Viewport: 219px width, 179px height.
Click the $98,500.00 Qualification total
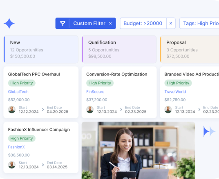click(x=100, y=56)
